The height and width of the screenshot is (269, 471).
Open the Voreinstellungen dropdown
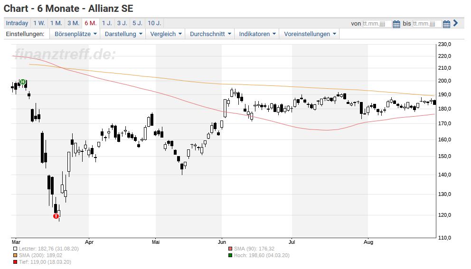pyautogui.click(x=310, y=34)
